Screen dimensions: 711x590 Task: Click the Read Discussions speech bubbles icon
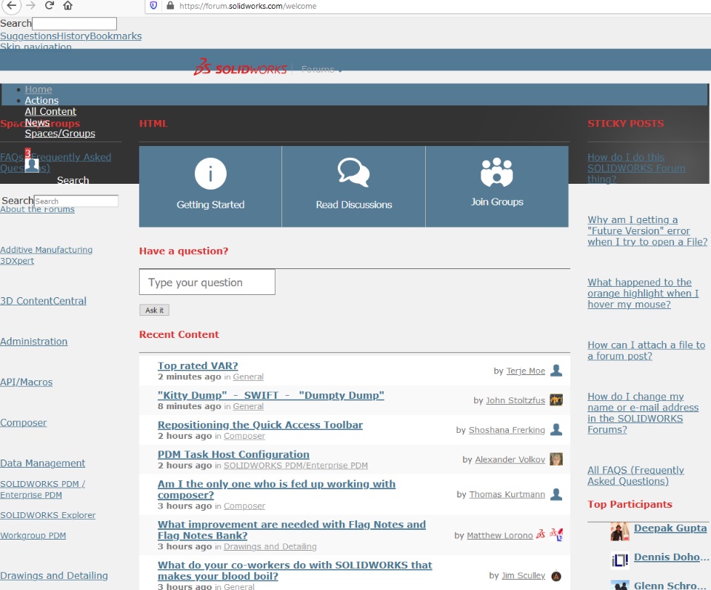pos(354,173)
